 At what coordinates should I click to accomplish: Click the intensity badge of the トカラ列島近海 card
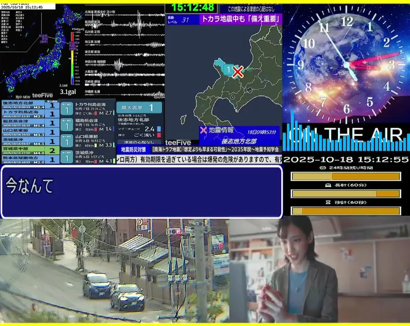click(67, 109)
